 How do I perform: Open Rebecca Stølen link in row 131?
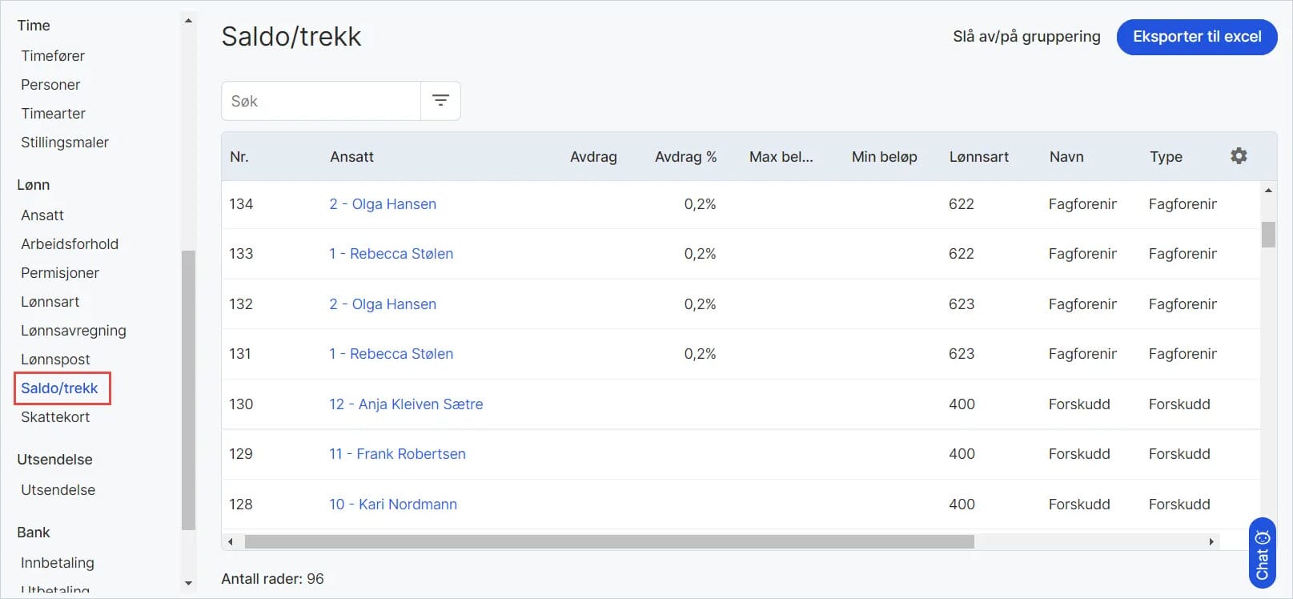(x=392, y=354)
